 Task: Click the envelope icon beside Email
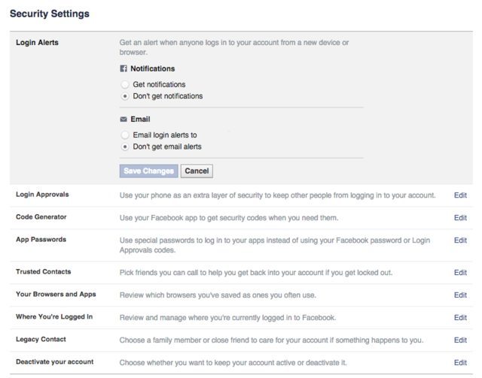(124, 119)
